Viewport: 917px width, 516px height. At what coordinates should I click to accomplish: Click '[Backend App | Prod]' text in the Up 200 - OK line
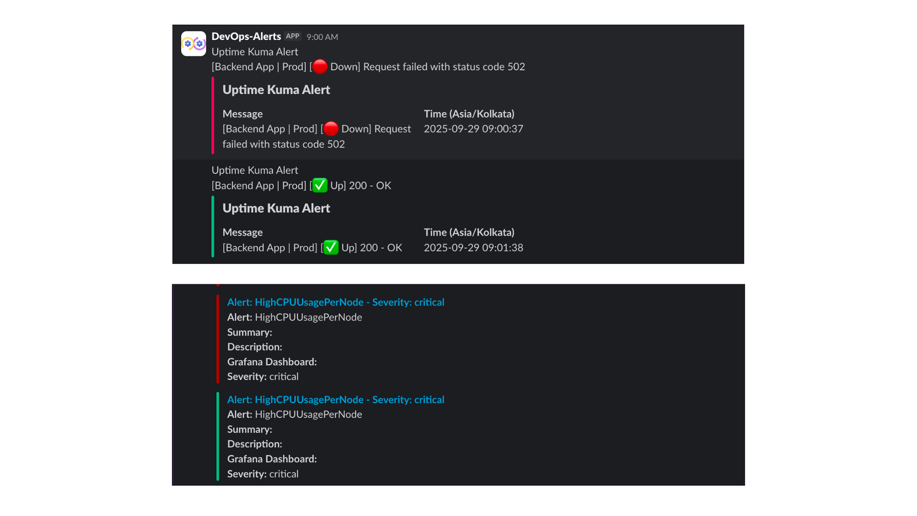coord(259,186)
